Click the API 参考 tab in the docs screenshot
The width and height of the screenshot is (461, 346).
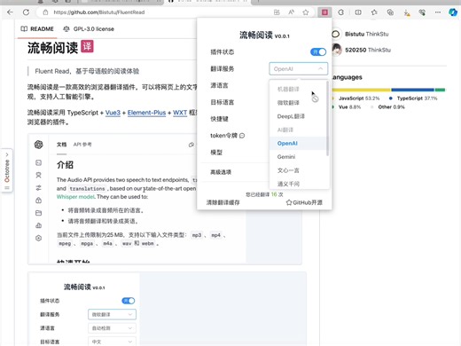[x=82, y=145]
